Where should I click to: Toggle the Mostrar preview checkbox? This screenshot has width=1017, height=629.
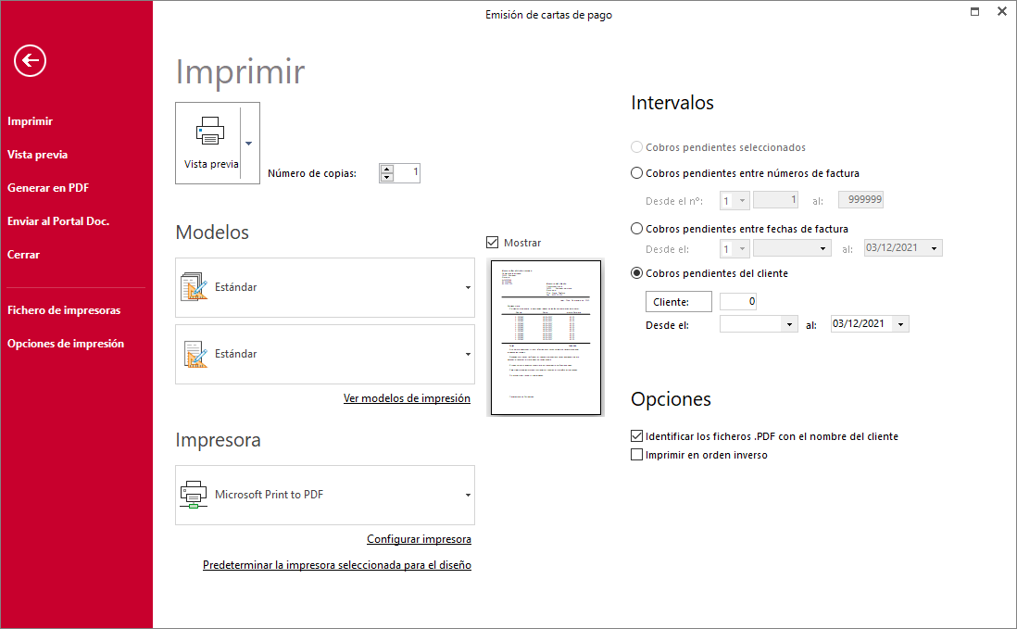(492, 243)
